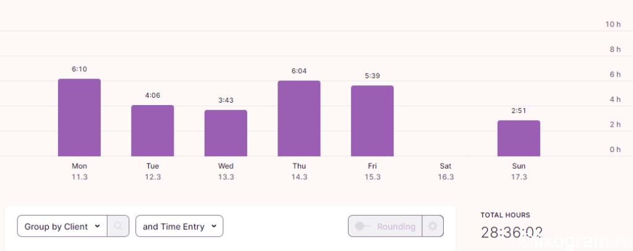Click the search magnifier icon

click(118, 226)
